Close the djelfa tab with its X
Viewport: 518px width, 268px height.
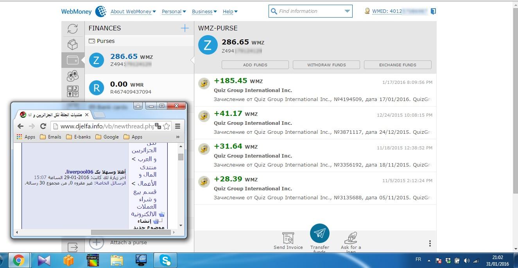point(87,115)
